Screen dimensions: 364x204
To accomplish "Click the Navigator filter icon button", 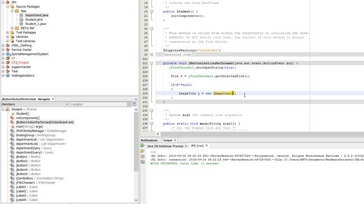I will tap(134, 104).
